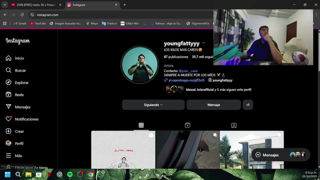Open the third post with the palm house
Screen dimensions: 320x180
pos(252,149)
